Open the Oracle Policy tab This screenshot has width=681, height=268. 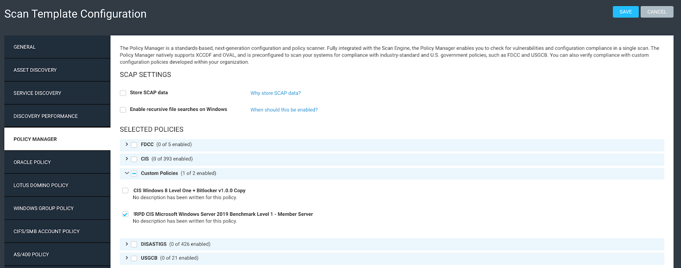pyautogui.click(x=57, y=162)
